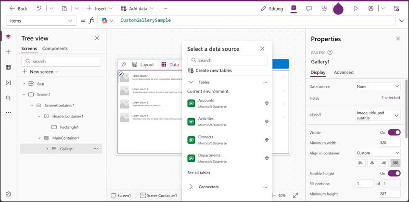Open the save options dropdown arrow
The height and width of the screenshot is (202, 409).
click(383, 9)
